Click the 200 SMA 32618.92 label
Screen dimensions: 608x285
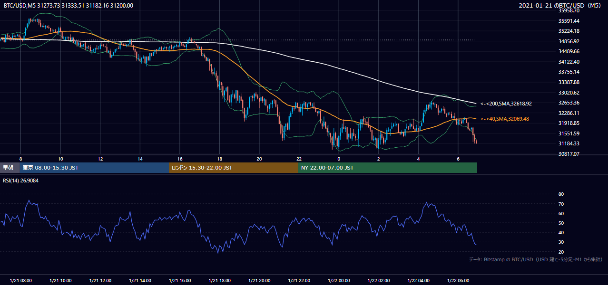point(506,104)
